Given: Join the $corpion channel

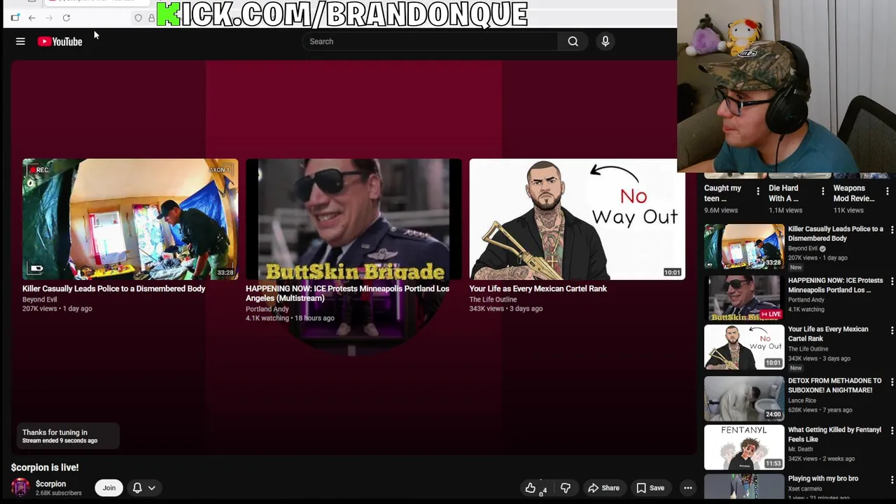Looking at the screenshot, I should click(x=109, y=488).
